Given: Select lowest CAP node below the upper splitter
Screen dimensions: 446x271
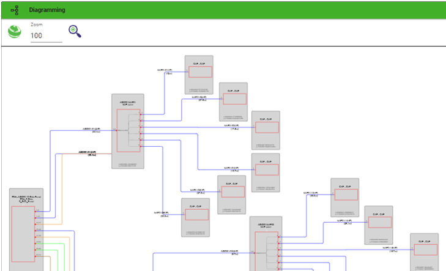Looking at the screenshot, I should click(x=195, y=217).
